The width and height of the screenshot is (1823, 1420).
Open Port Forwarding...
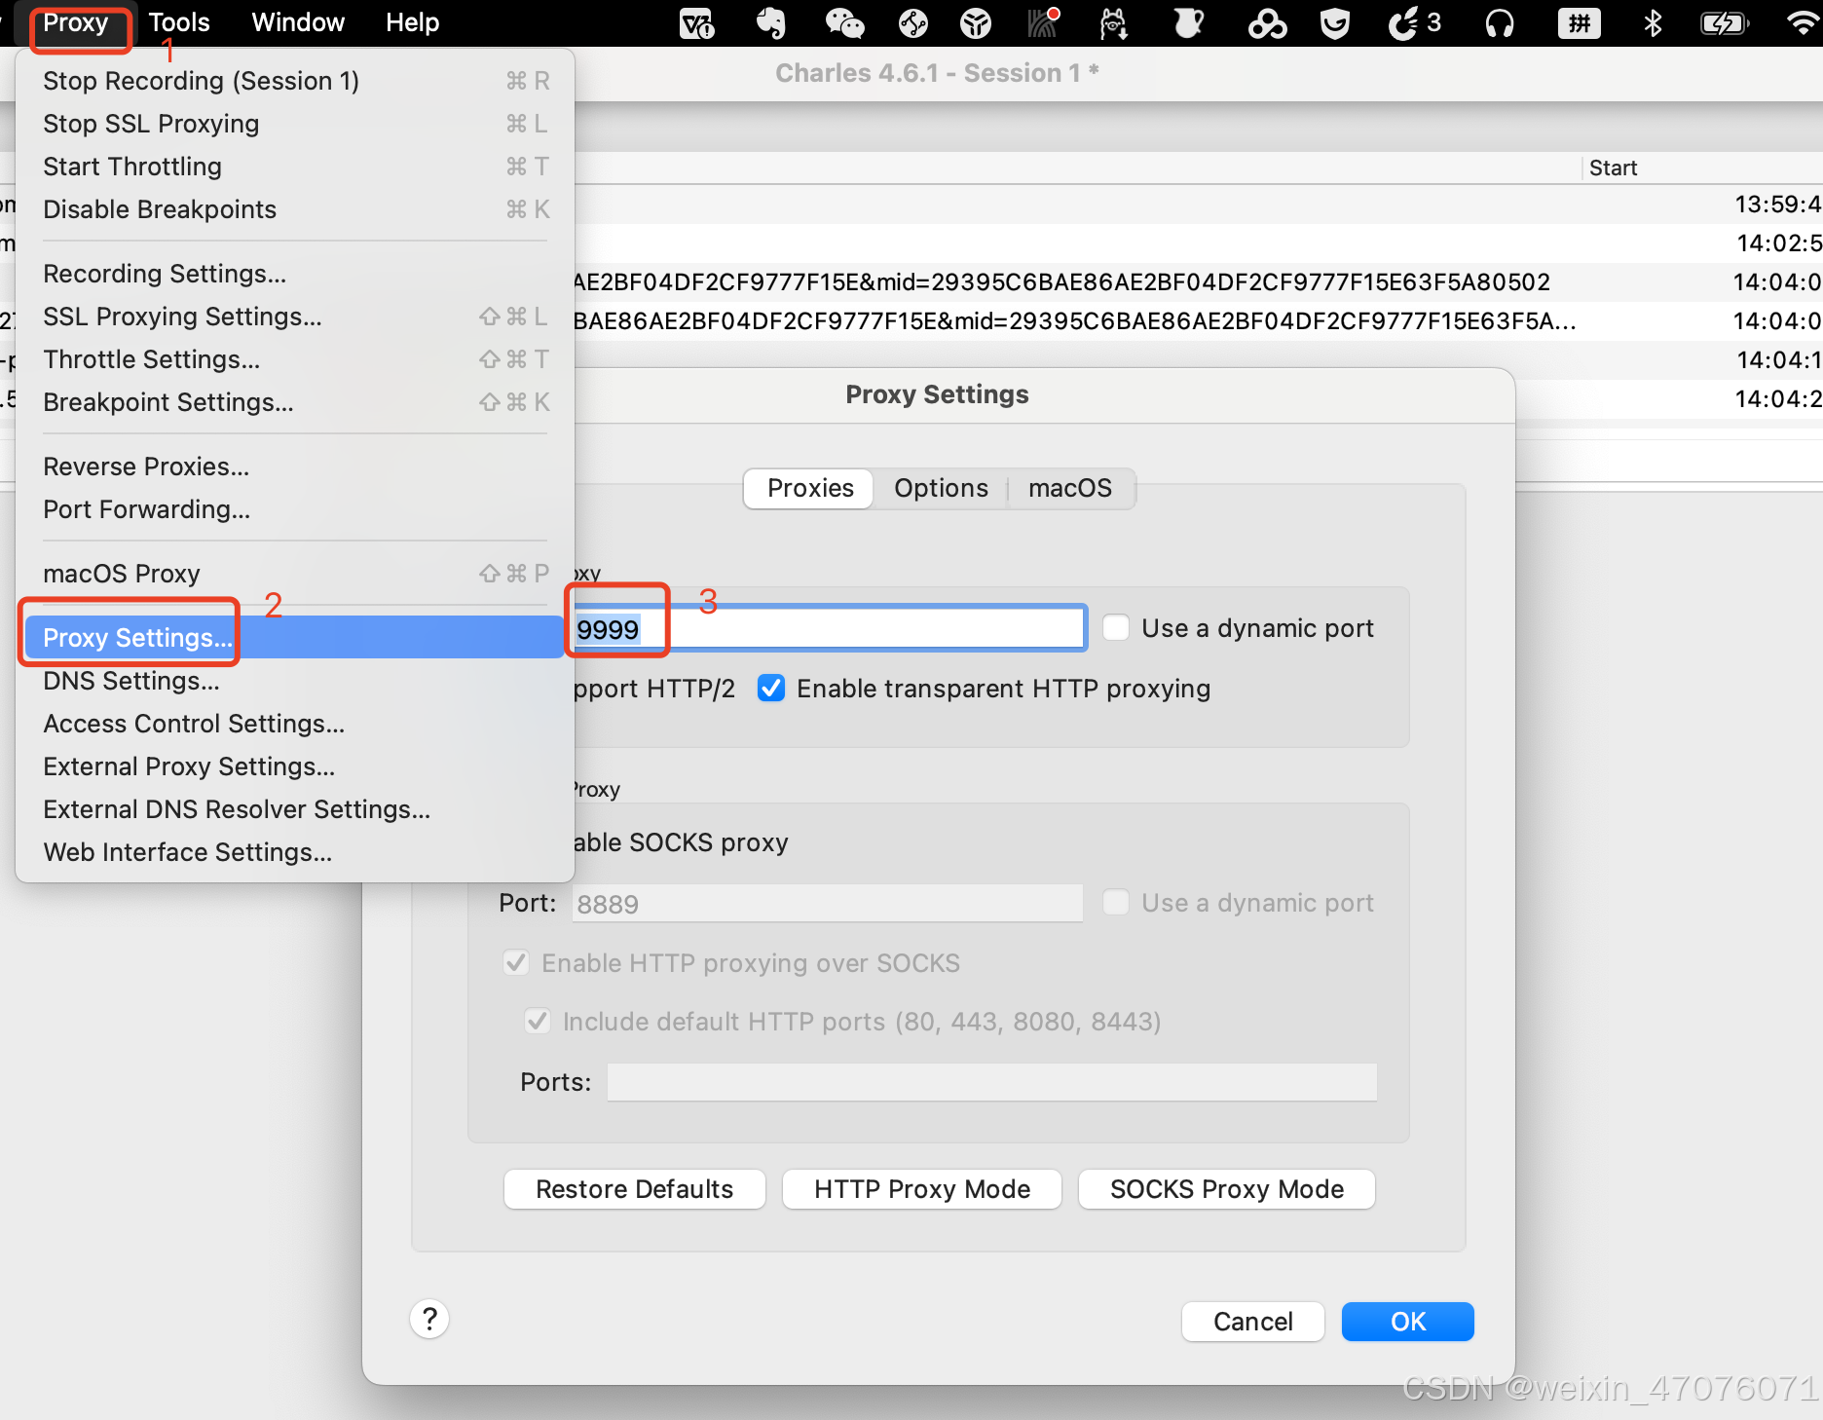pyautogui.click(x=296, y=509)
